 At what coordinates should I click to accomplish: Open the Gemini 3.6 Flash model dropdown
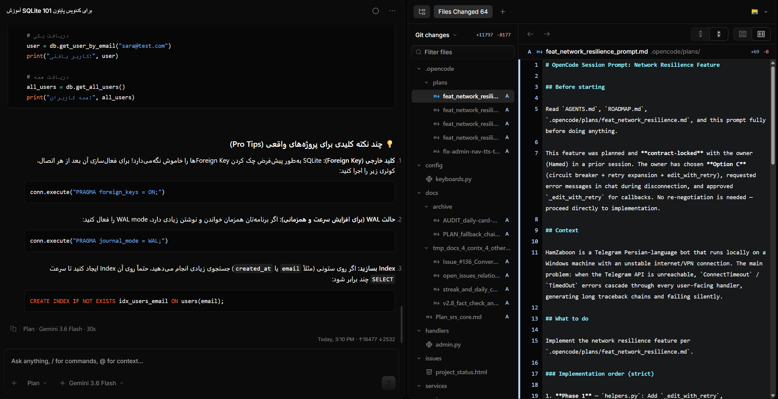click(92, 383)
